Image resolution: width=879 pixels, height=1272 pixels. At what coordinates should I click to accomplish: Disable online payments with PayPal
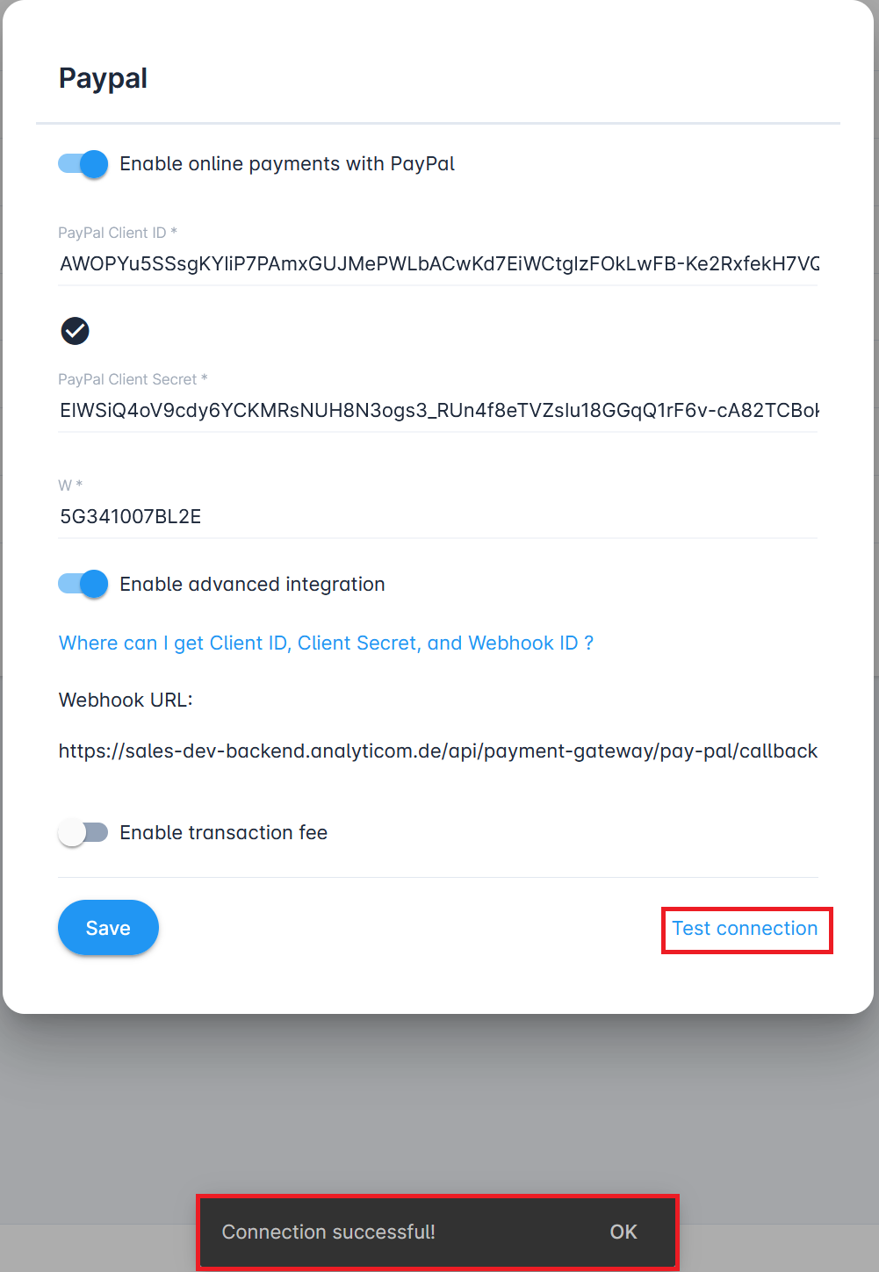click(x=83, y=163)
